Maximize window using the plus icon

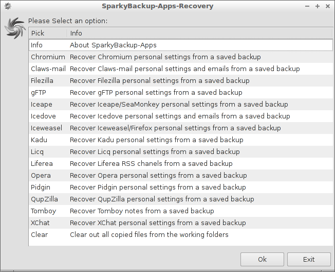[318, 6]
